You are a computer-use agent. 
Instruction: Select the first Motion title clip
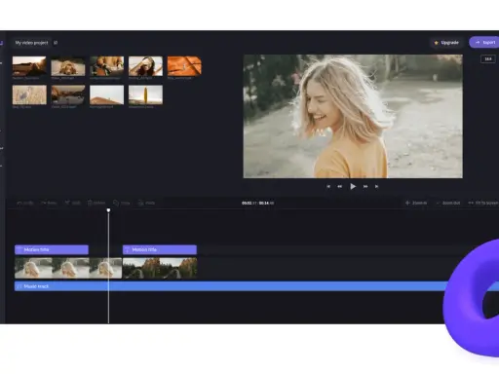pyautogui.click(x=52, y=249)
